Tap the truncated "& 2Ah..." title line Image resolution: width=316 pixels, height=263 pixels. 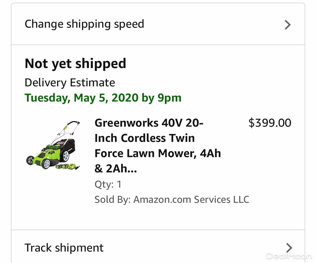(x=116, y=169)
